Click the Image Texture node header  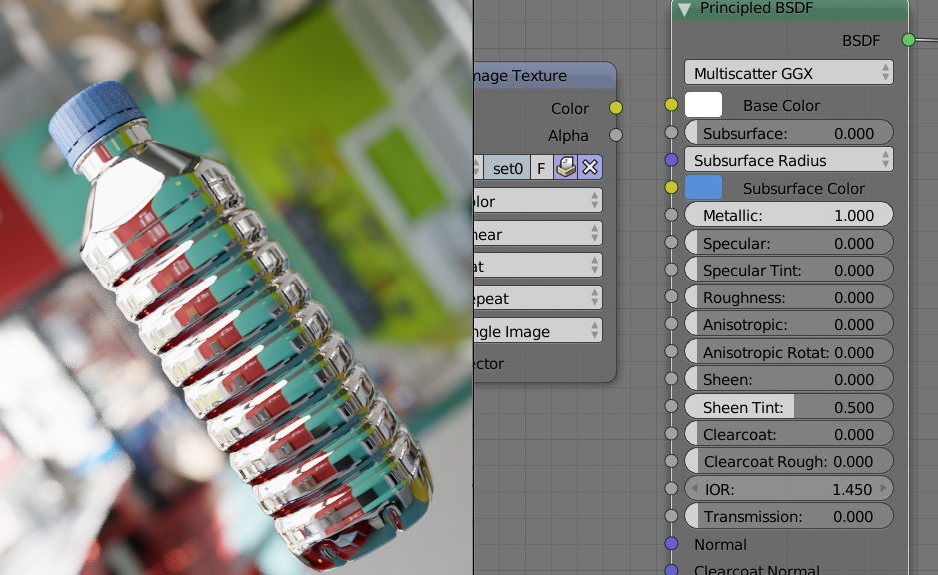(545, 75)
